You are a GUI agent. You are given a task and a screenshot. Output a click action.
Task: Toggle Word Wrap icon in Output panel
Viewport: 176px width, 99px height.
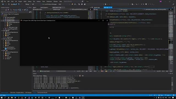(x=82, y=76)
